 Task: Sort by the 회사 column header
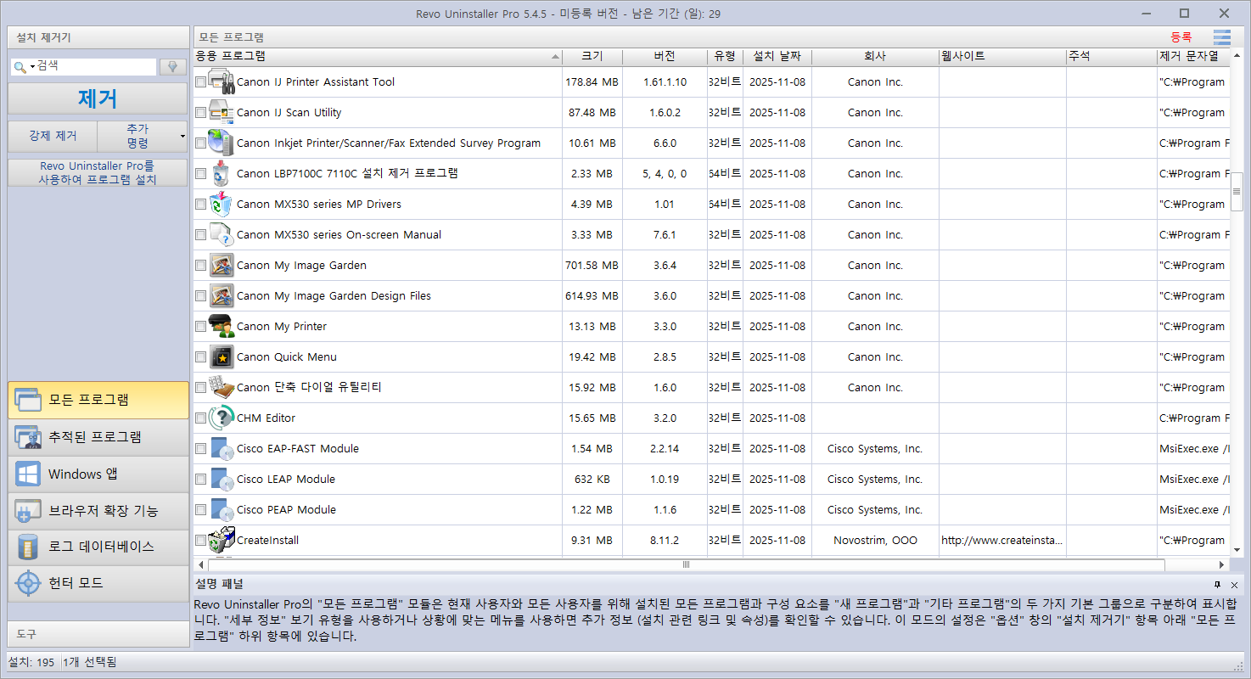click(875, 57)
